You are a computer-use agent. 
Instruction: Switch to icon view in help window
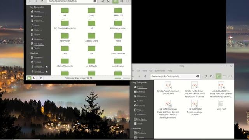point(218,76)
